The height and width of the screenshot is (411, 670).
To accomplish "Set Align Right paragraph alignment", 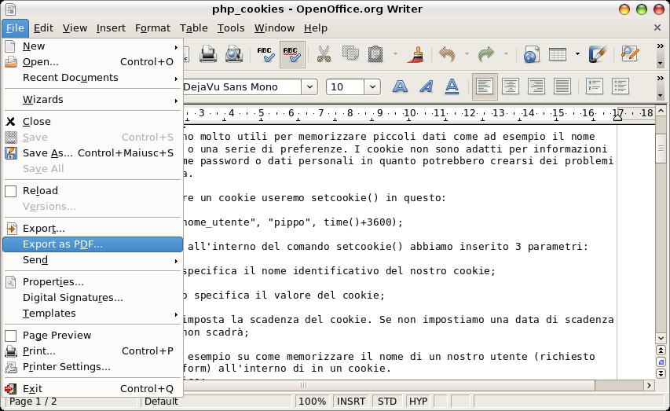I will pyautogui.click(x=536, y=86).
